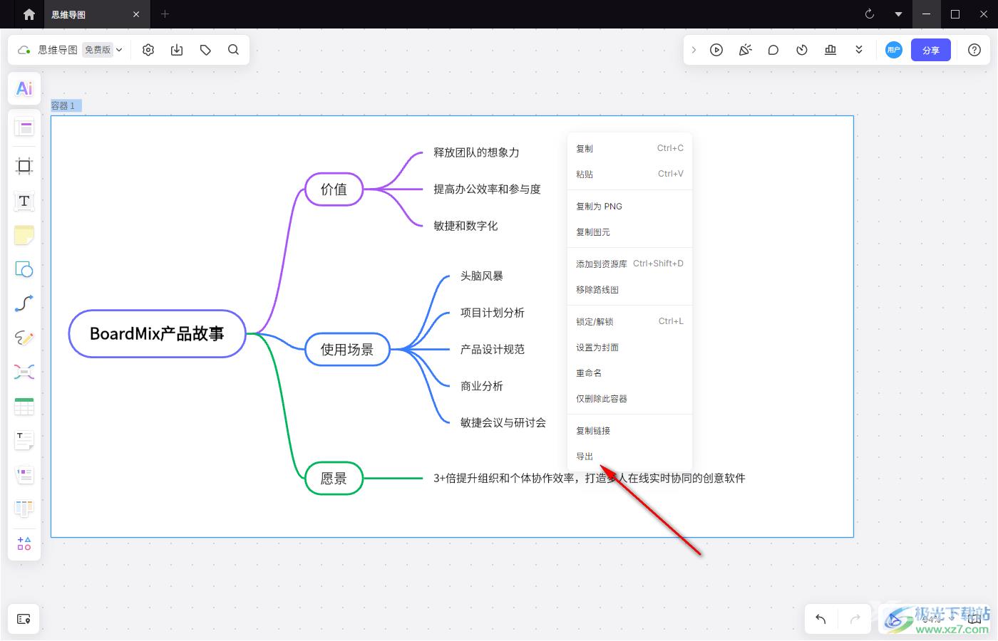The image size is (998, 641).
Task: Click the user avatar button
Action: [x=894, y=50]
